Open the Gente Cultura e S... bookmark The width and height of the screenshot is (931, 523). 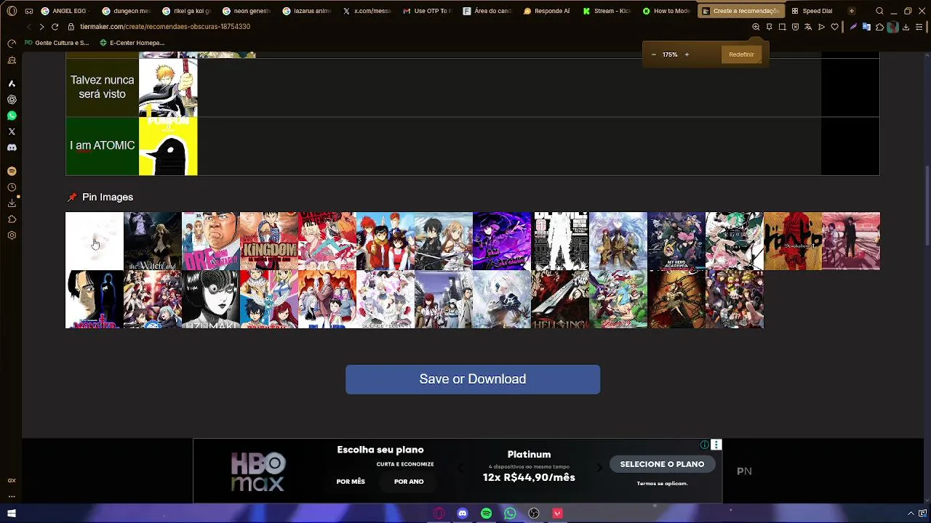coord(57,43)
